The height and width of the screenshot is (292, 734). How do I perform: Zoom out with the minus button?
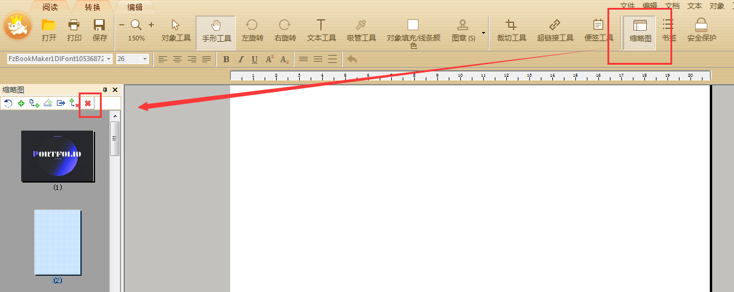(x=121, y=25)
